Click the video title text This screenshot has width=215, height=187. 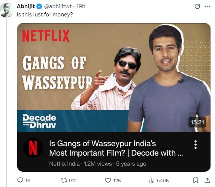[x=116, y=148]
